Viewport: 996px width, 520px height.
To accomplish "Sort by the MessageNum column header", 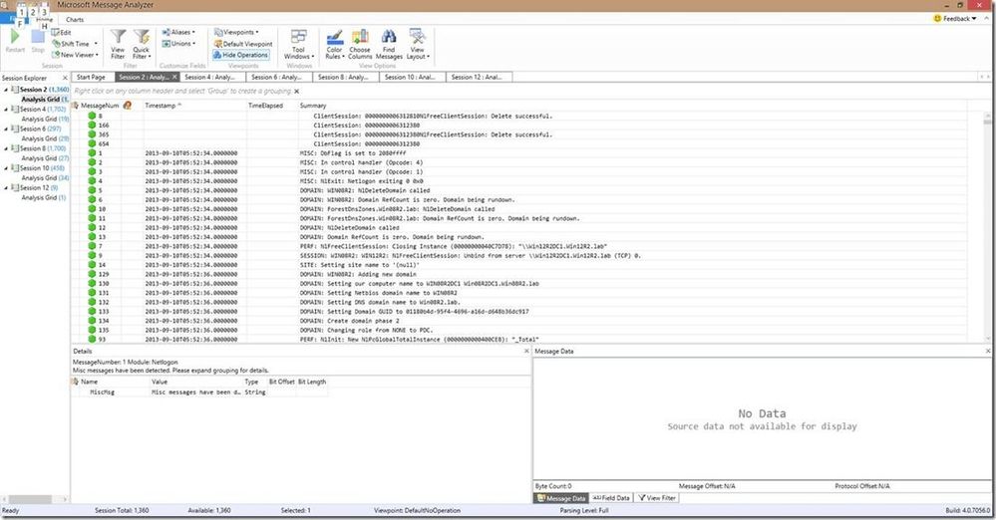I will tap(100, 106).
